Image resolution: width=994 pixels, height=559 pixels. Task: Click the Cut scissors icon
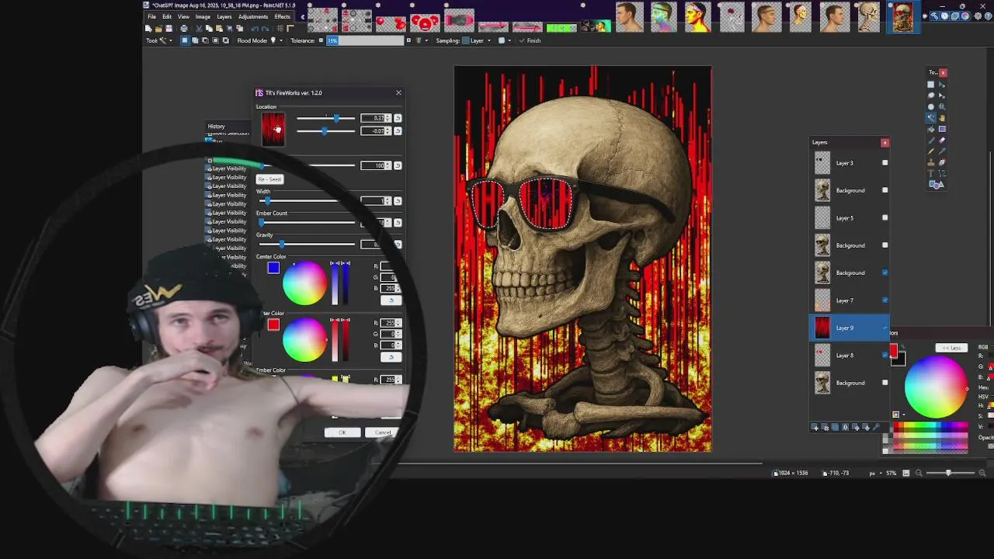point(199,29)
